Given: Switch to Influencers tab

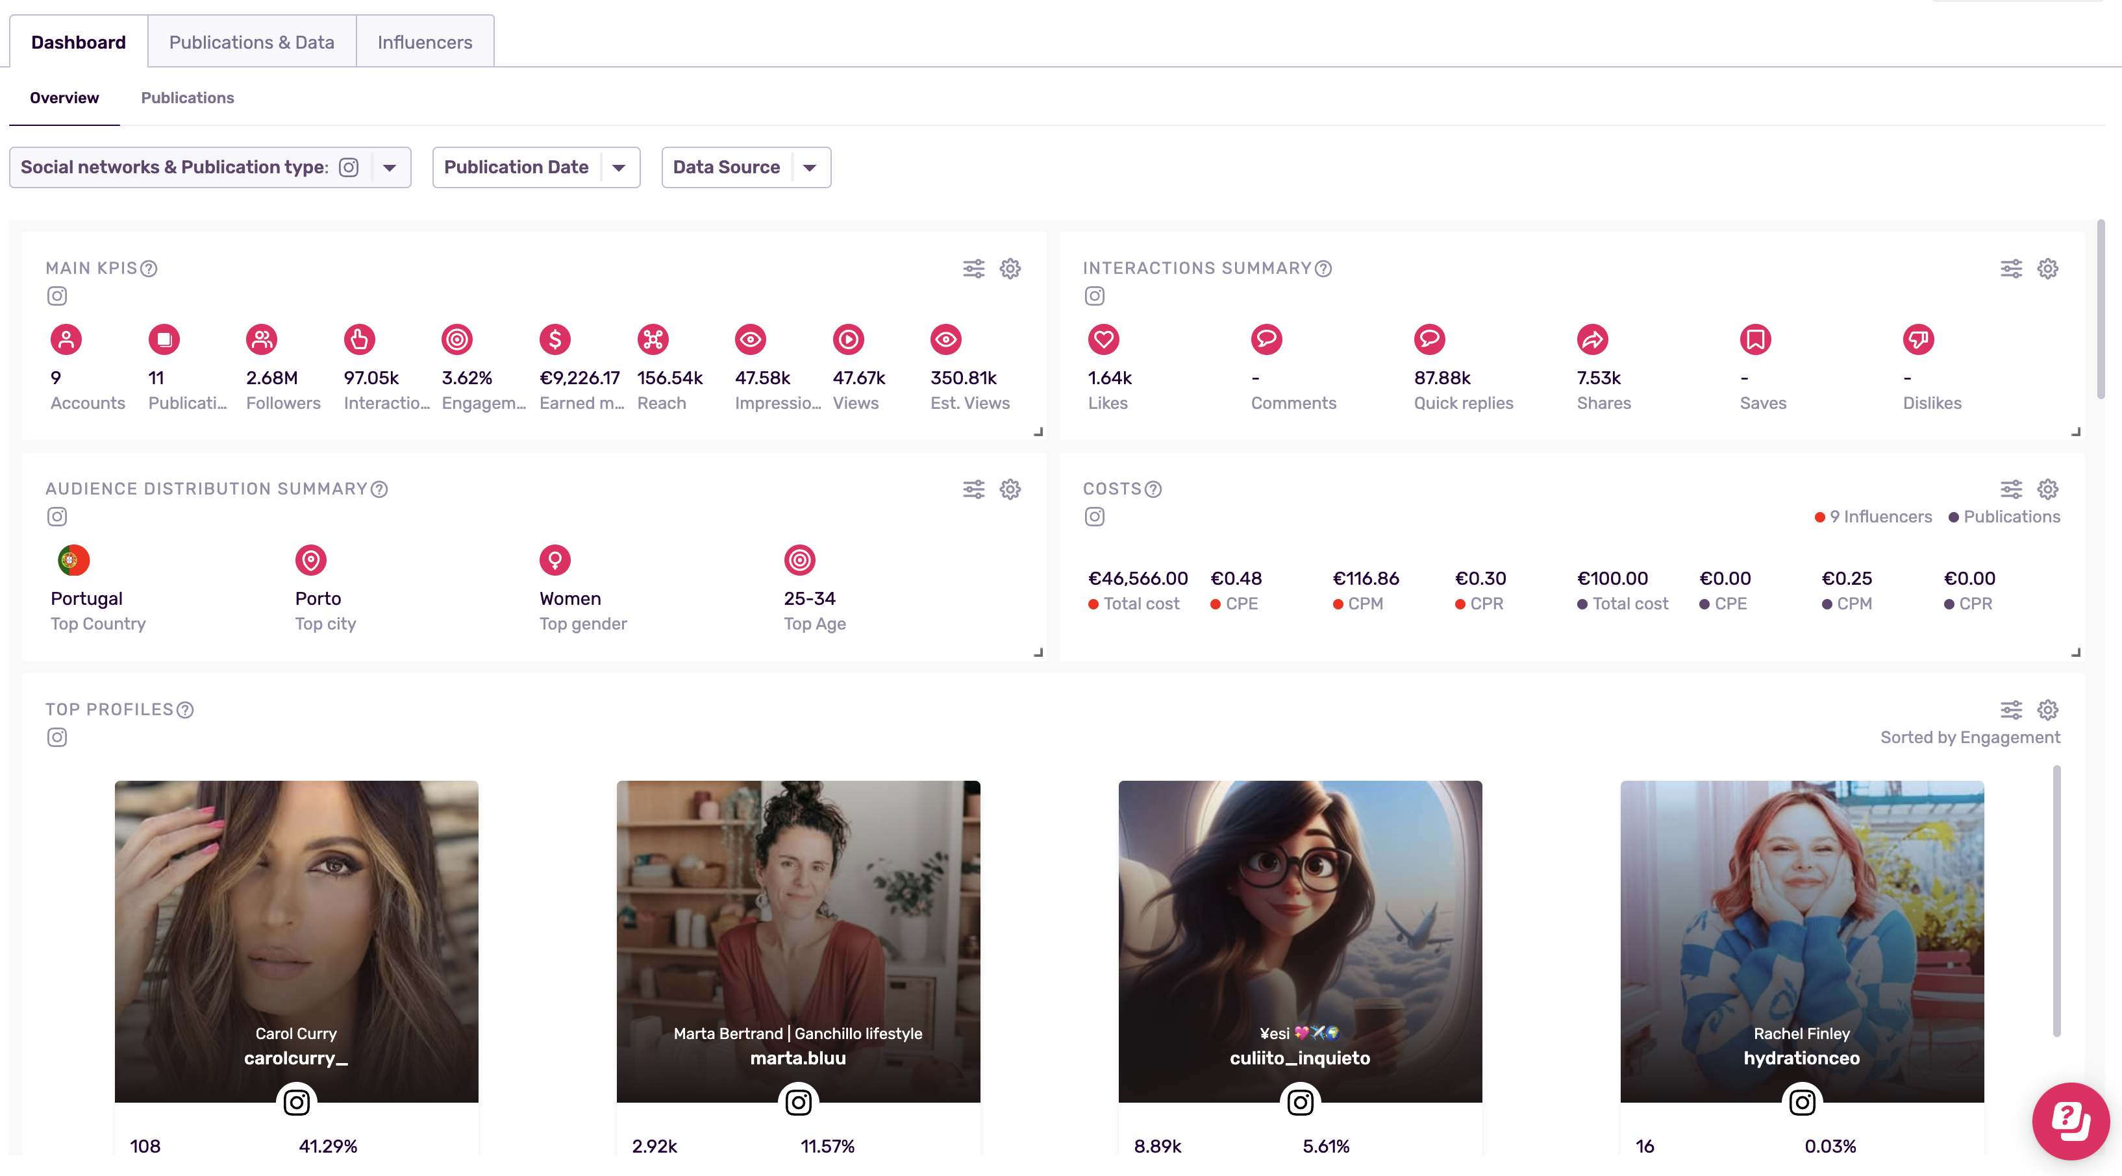Looking at the screenshot, I should [424, 42].
